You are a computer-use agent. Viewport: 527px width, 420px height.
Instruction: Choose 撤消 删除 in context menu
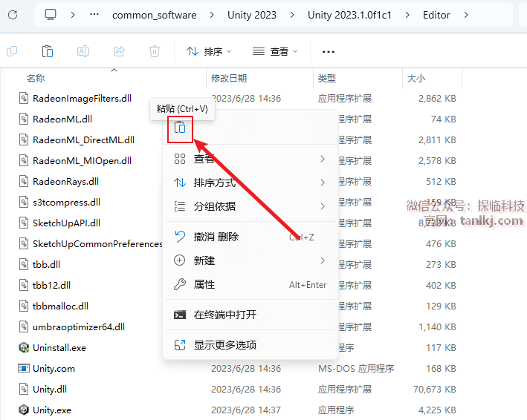point(250,237)
